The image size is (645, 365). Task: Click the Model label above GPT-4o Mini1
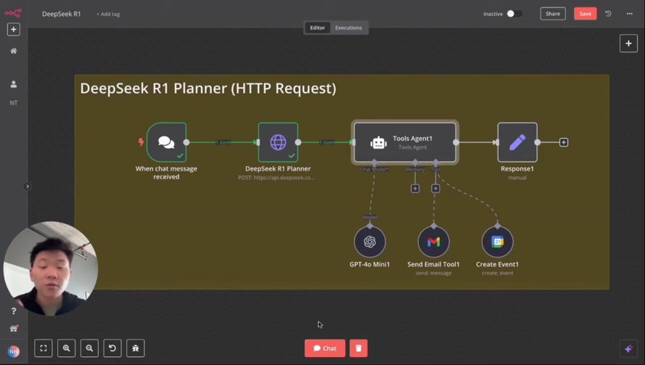(370, 217)
